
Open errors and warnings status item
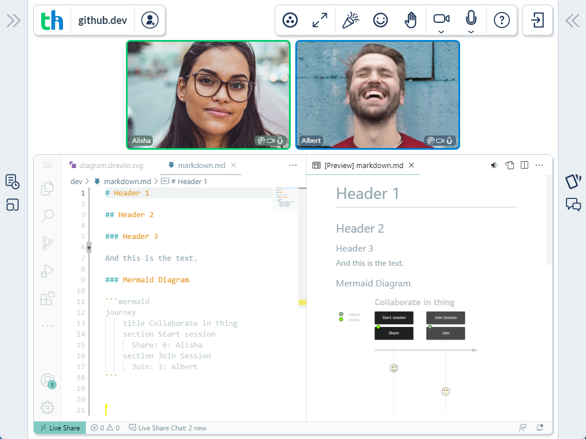click(105, 428)
